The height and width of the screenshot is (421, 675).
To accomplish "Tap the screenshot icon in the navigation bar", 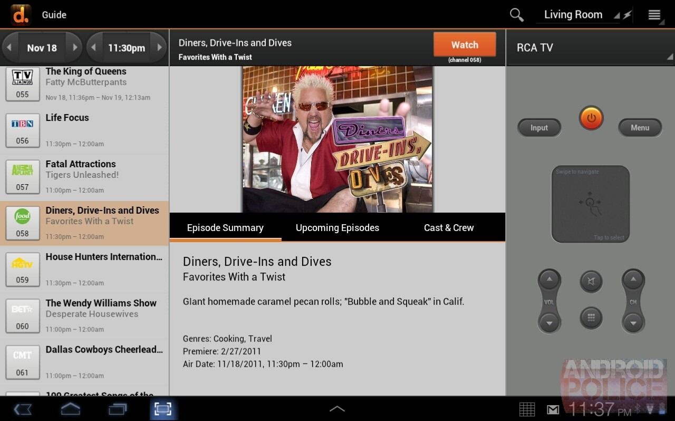I will point(163,408).
